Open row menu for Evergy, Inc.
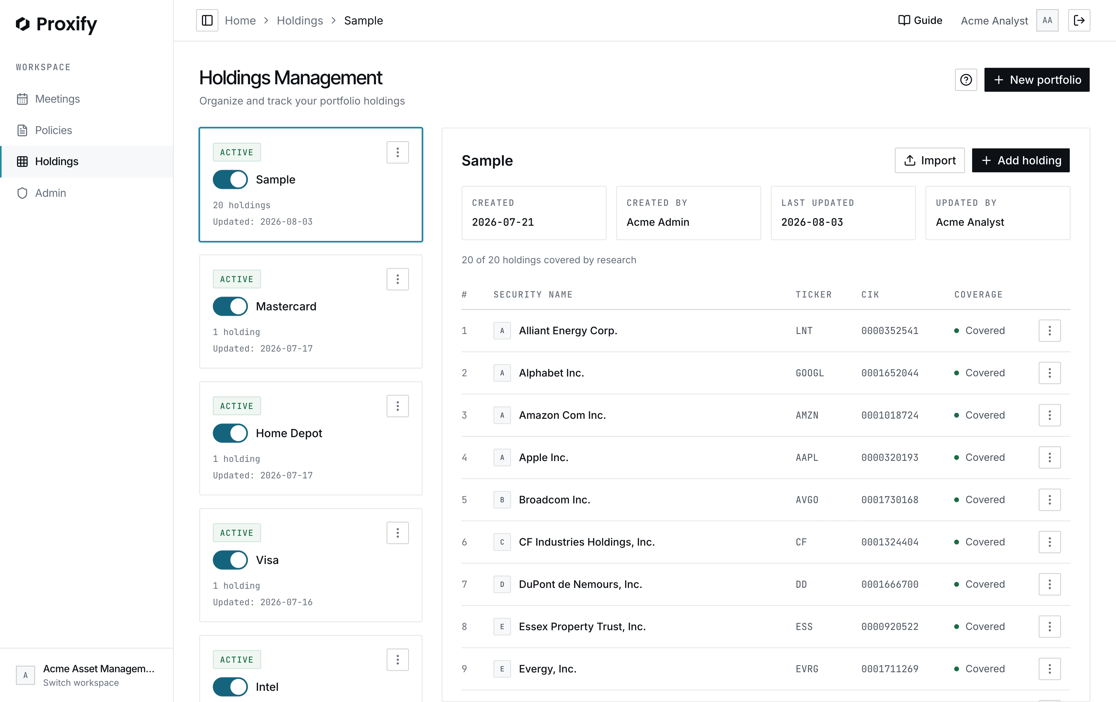The height and width of the screenshot is (702, 1116). pos(1049,668)
